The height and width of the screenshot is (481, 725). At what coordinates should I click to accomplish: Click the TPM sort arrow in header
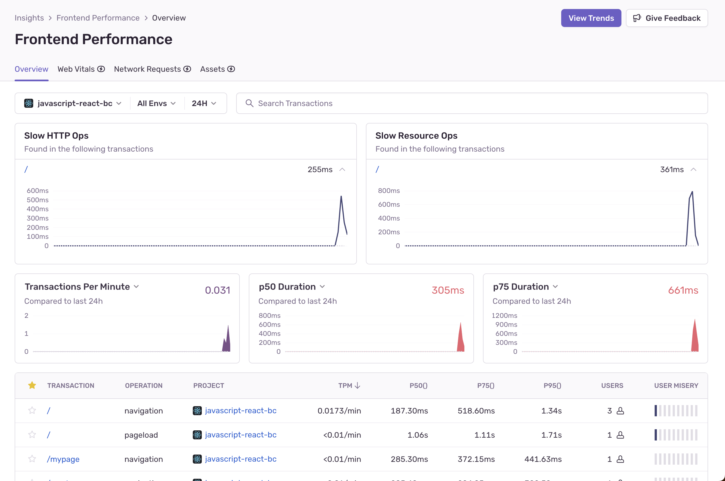pyautogui.click(x=357, y=385)
